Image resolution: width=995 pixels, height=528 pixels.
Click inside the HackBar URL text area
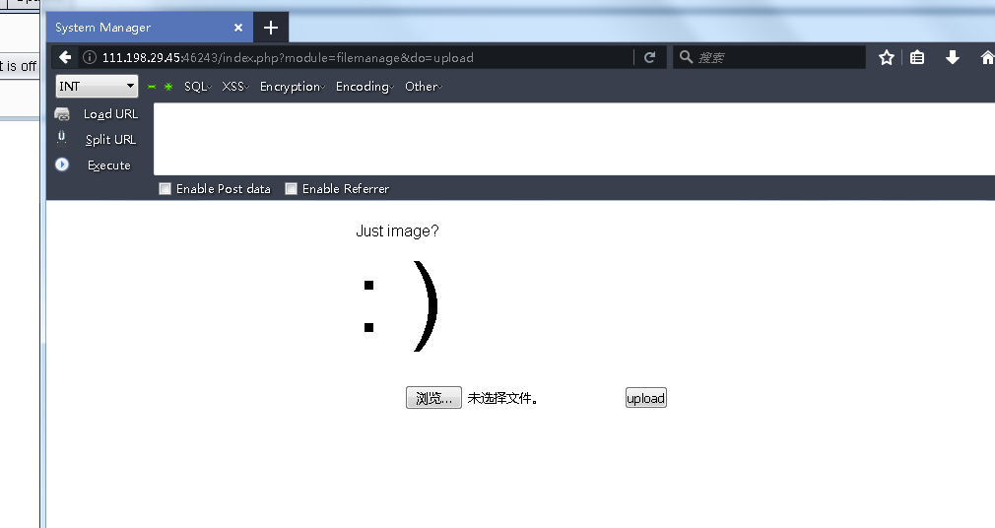coord(574,139)
